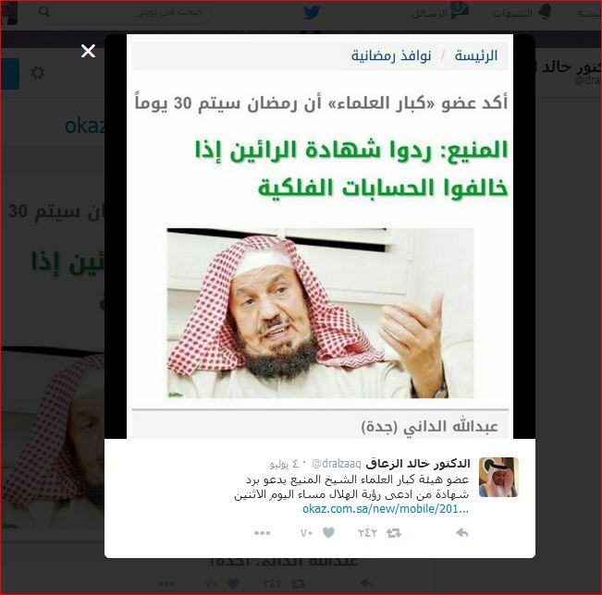Like the overlay tweet with heart icon
This screenshot has width=602, height=595.
tap(328, 533)
